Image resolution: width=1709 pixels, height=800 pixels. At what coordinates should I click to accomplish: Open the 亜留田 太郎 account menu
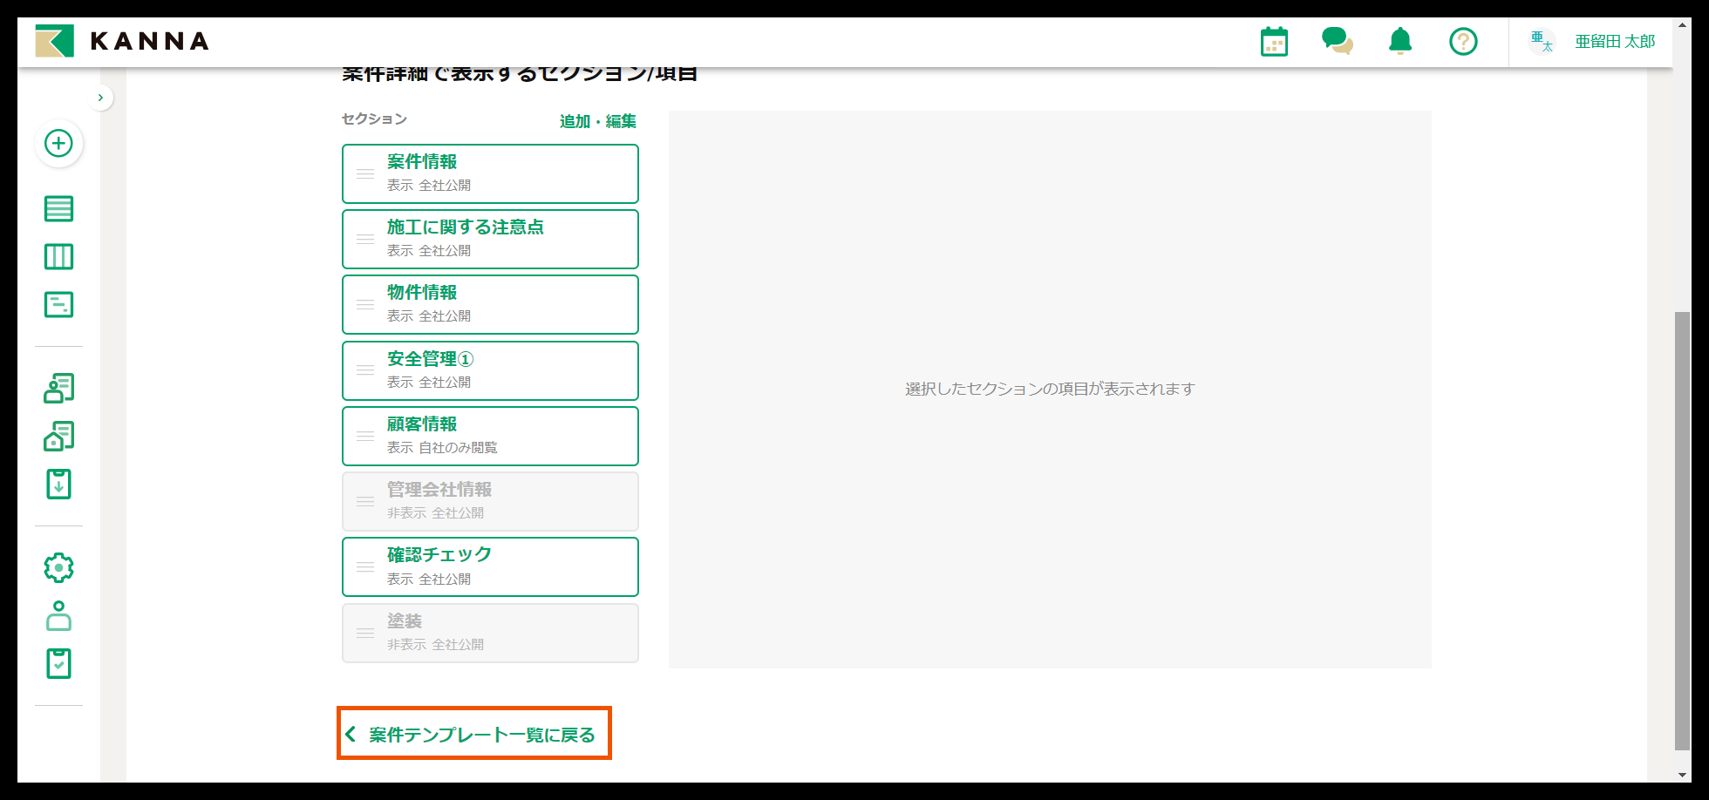[1614, 40]
